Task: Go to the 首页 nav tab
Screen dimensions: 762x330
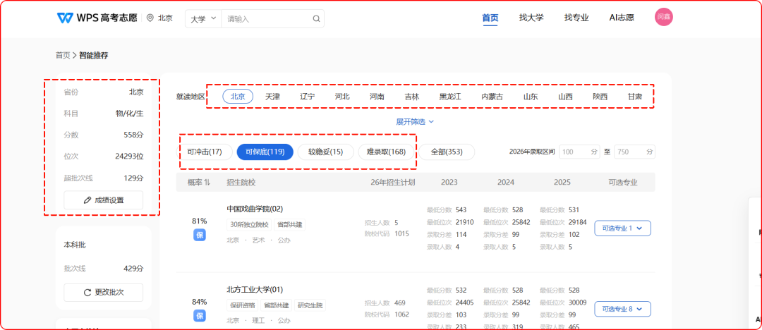Action: [490, 18]
